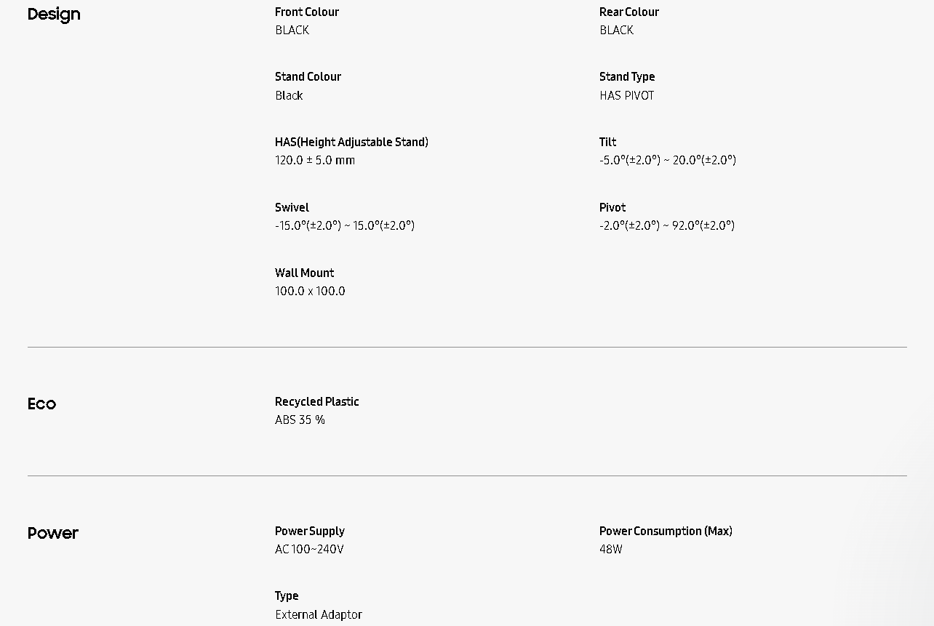Click the Eco section heading

[x=41, y=404]
